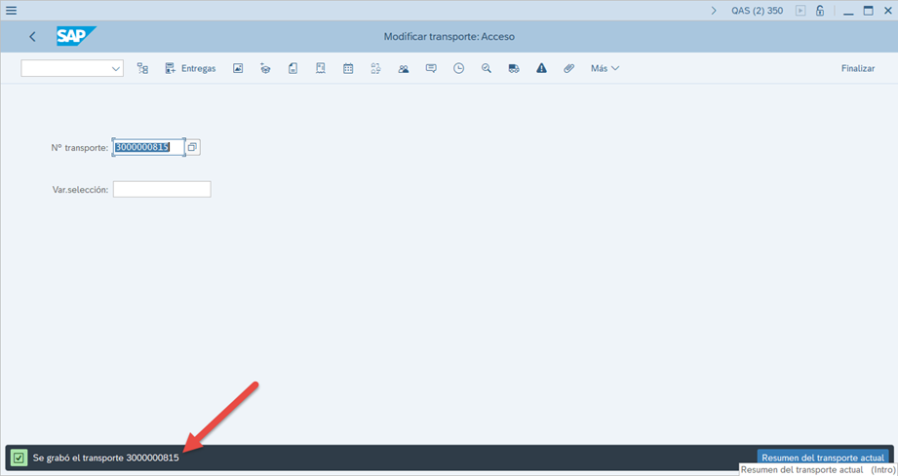Click the padlock icon in title bar
The image size is (898, 476).
tap(820, 11)
